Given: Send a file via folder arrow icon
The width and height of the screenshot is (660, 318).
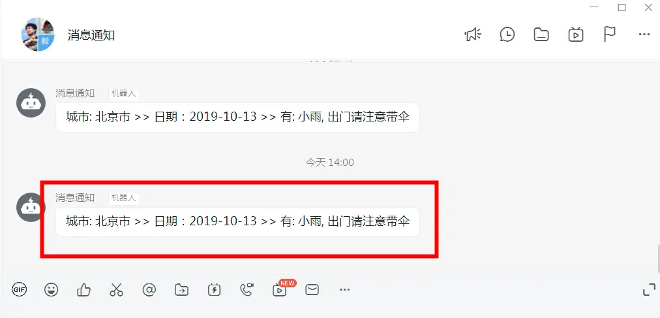Looking at the screenshot, I should [182, 290].
